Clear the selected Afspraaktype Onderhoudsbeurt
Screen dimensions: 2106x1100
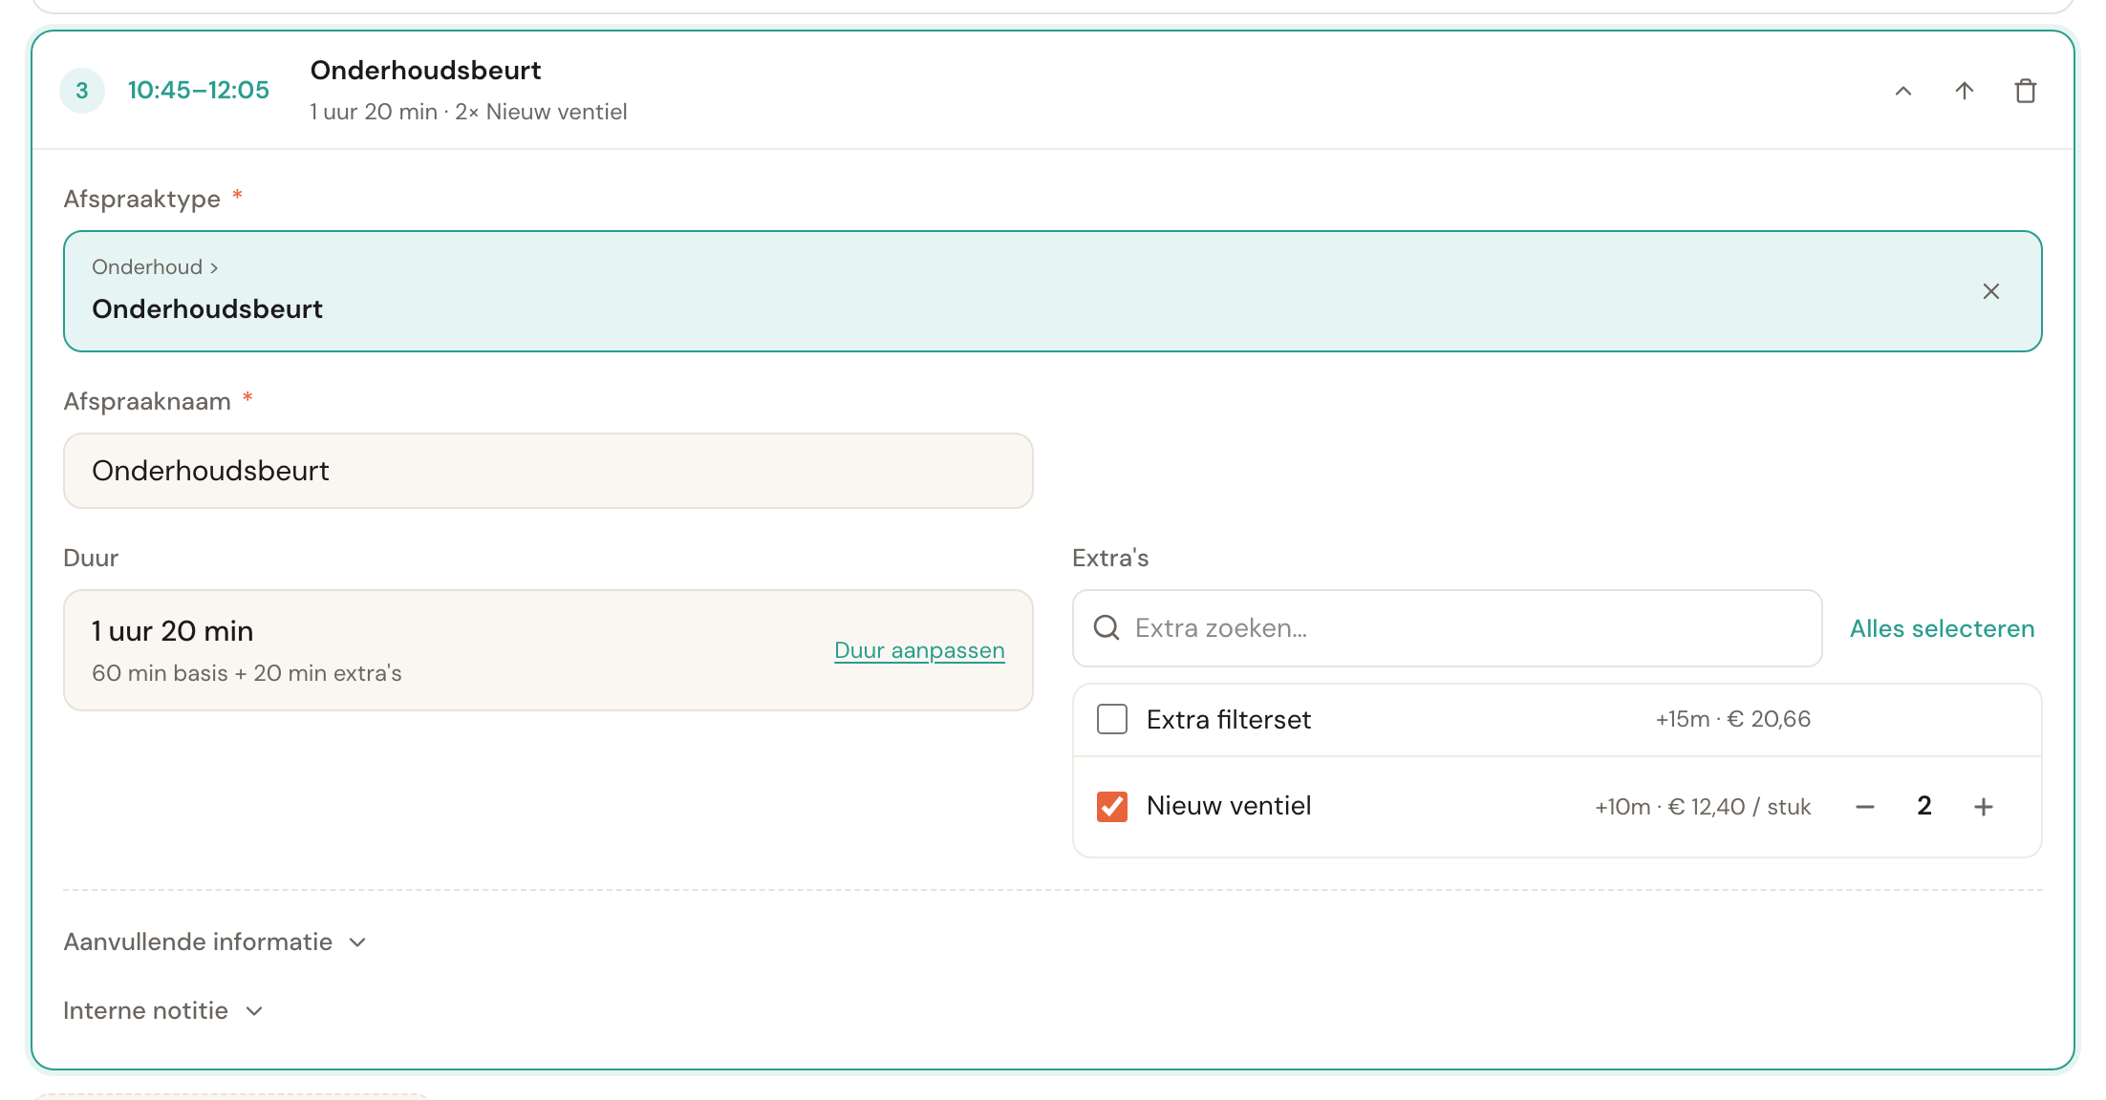[x=1991, y=291]
